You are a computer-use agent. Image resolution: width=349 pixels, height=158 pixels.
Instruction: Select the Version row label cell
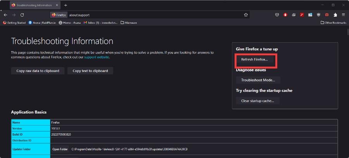31,129
